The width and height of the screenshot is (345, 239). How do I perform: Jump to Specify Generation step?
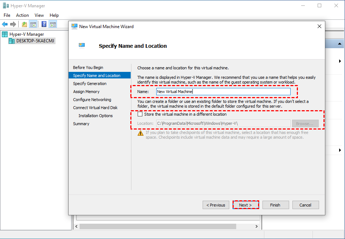tap(90, 84)
